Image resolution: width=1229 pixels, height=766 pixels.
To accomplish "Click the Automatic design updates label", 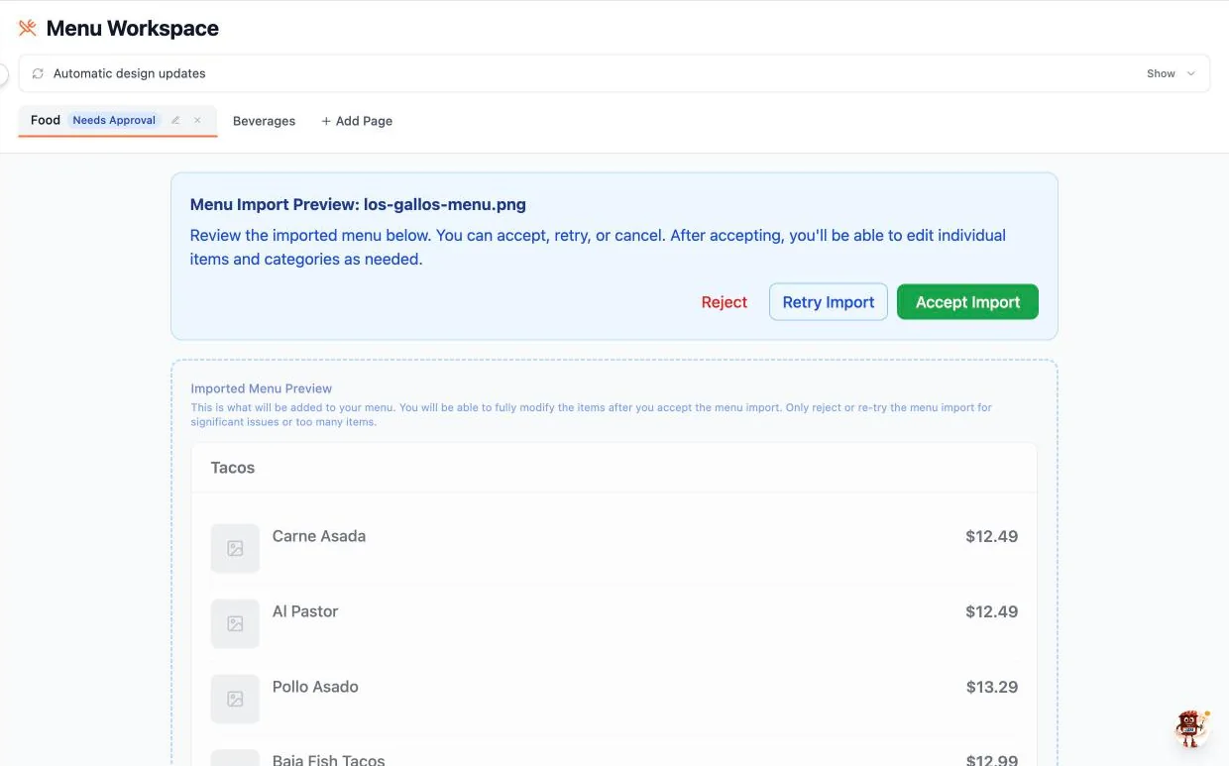I will pyautogui.click(x=130, y=73).
